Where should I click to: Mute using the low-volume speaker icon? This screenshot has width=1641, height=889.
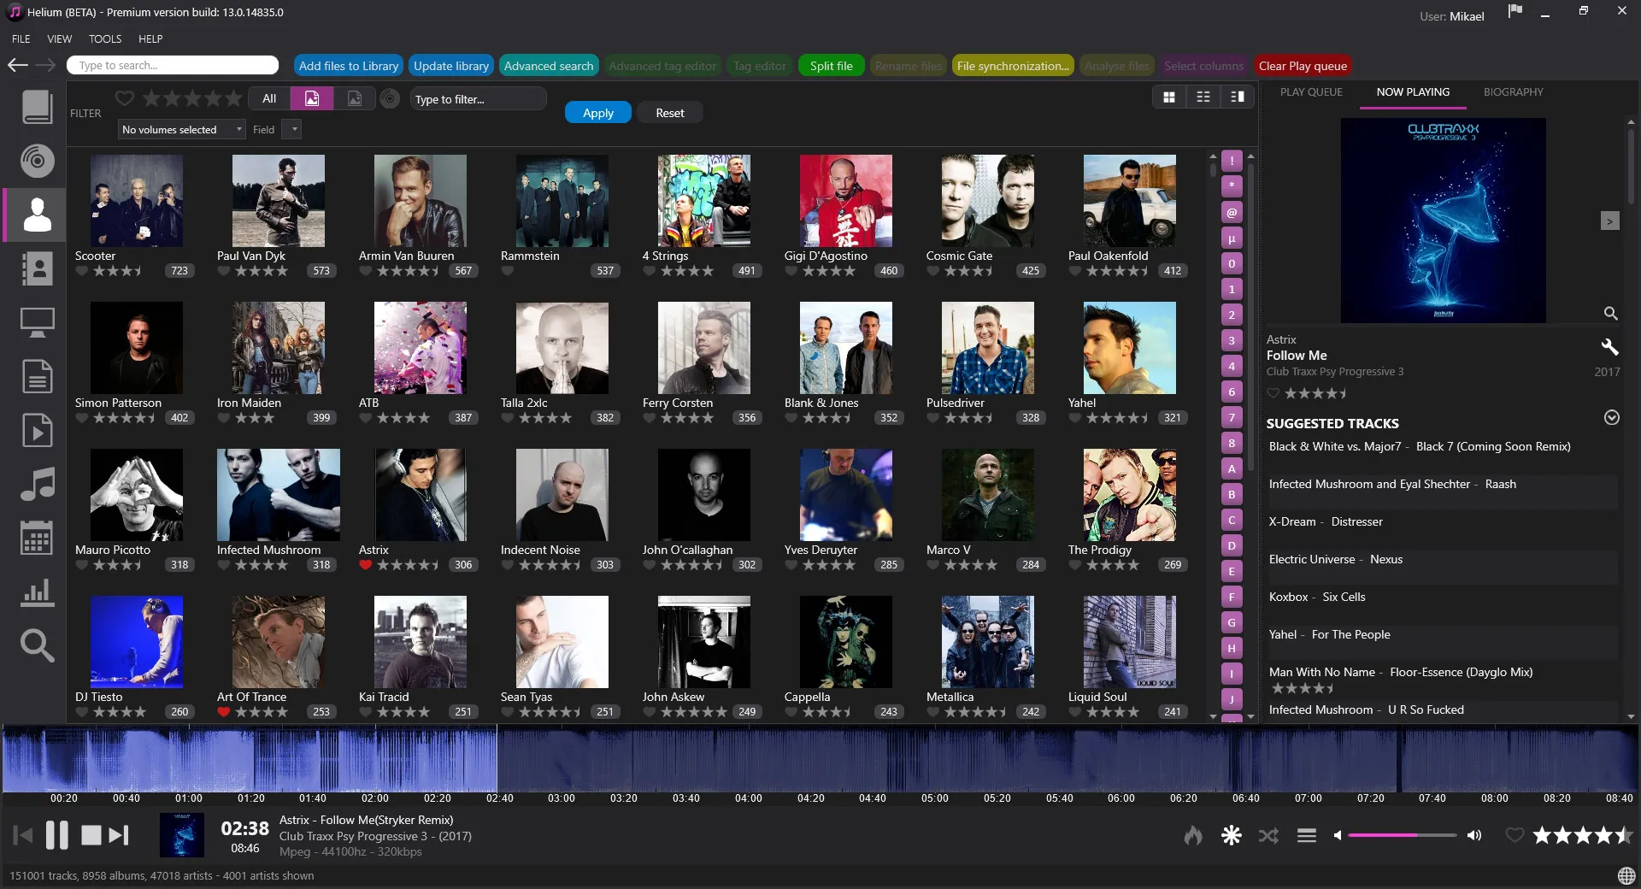1338,835
